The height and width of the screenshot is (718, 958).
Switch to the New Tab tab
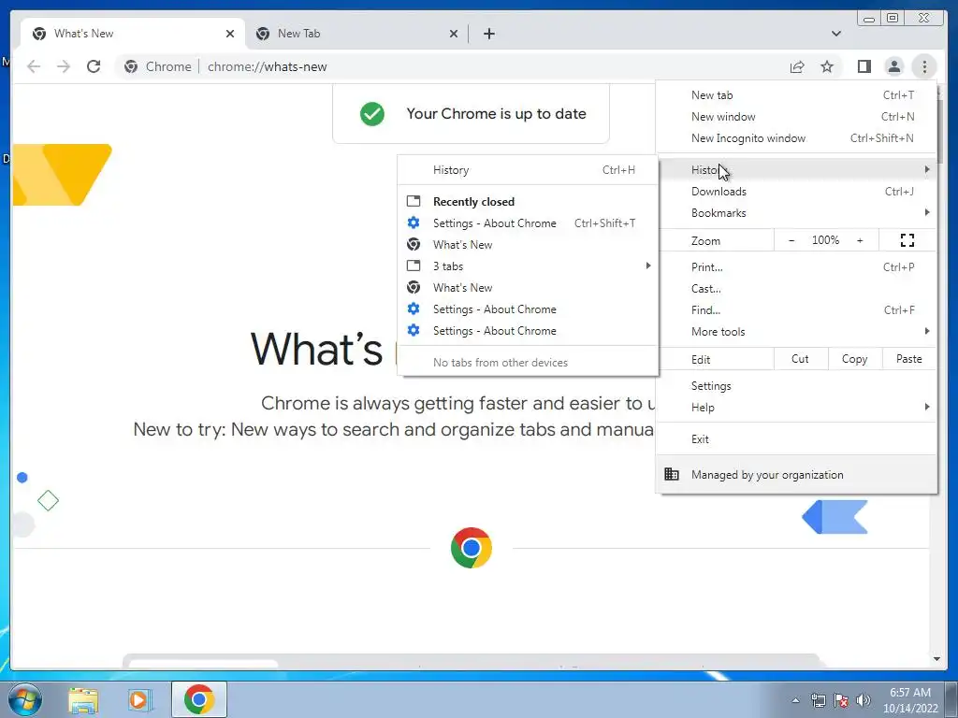(356, 34)
